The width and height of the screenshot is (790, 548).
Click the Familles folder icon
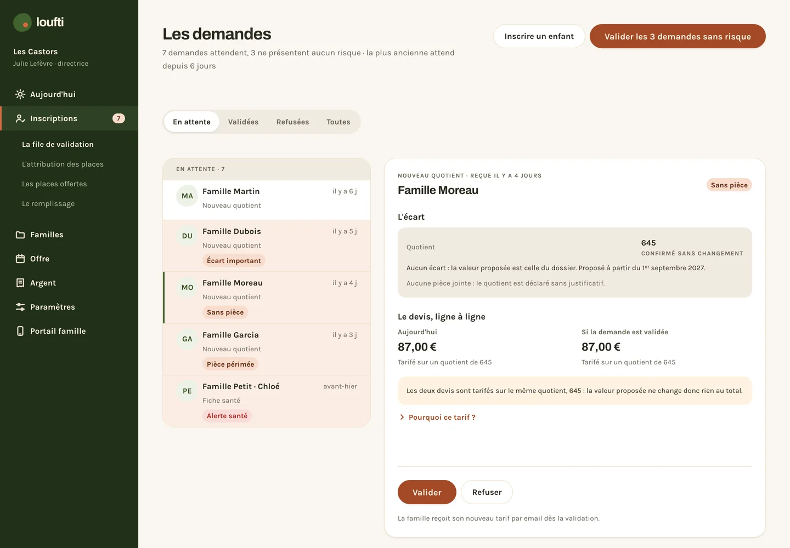[20, 235]
